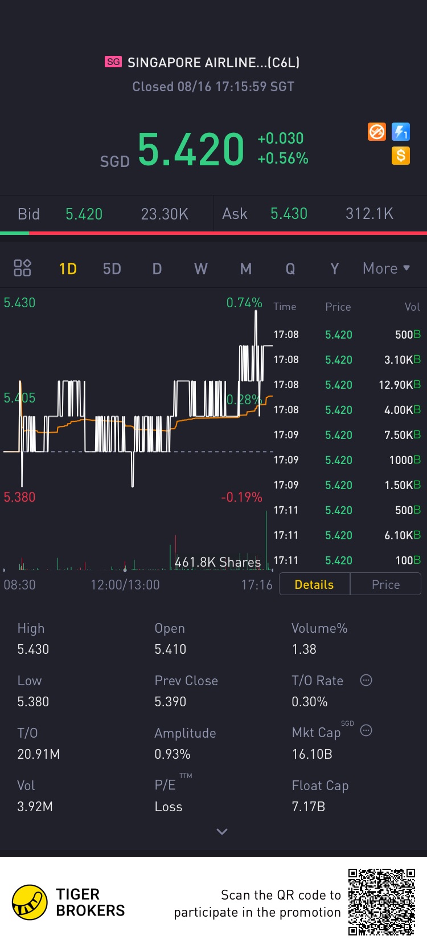Tap the Prev Close value 5.390
The width and height of the screenshot is (427, 948).
(170, 702)
